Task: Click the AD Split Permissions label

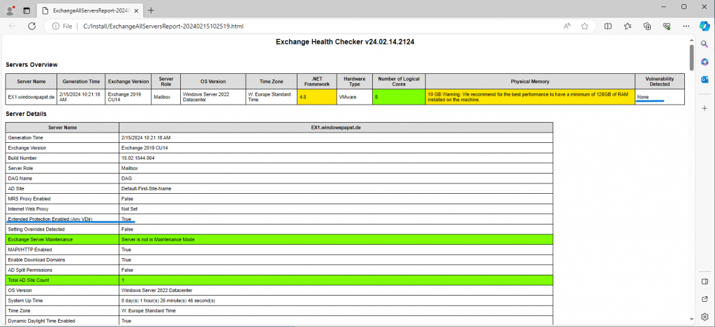Action: point(29,270)
